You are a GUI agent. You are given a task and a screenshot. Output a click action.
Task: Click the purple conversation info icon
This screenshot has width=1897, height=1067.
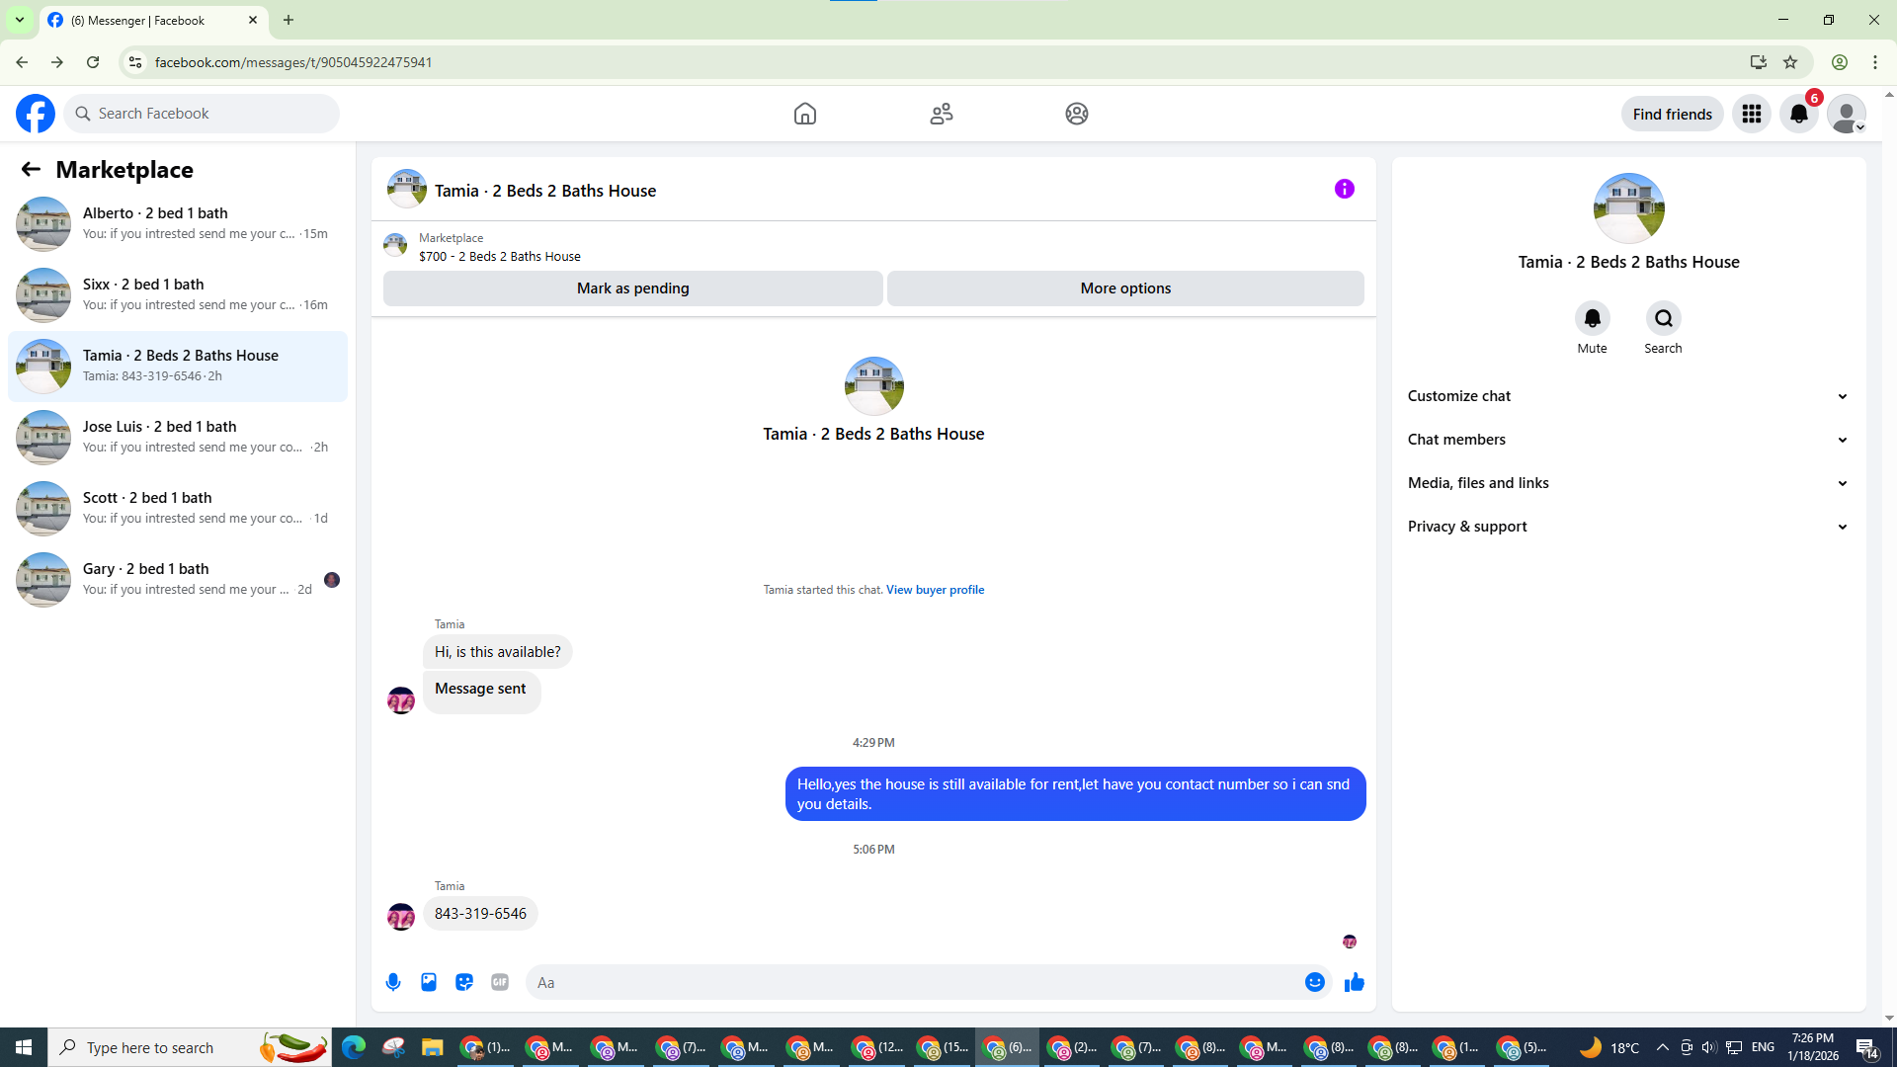(x=1344, y=189)
